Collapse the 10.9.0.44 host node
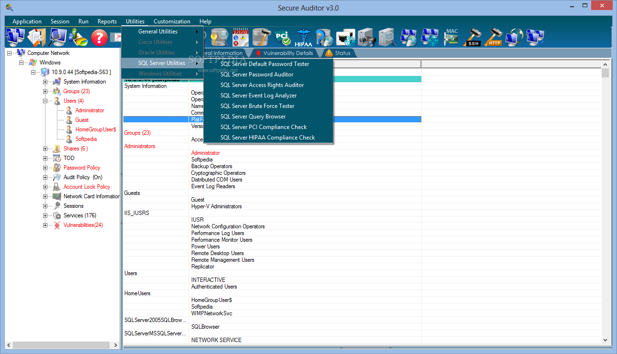This screenshot has width=617, height=354. pyautogui.click(x=33, y=72)
